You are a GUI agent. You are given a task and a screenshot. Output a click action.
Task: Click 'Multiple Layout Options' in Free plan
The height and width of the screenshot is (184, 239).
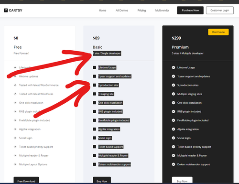(33, 164)
